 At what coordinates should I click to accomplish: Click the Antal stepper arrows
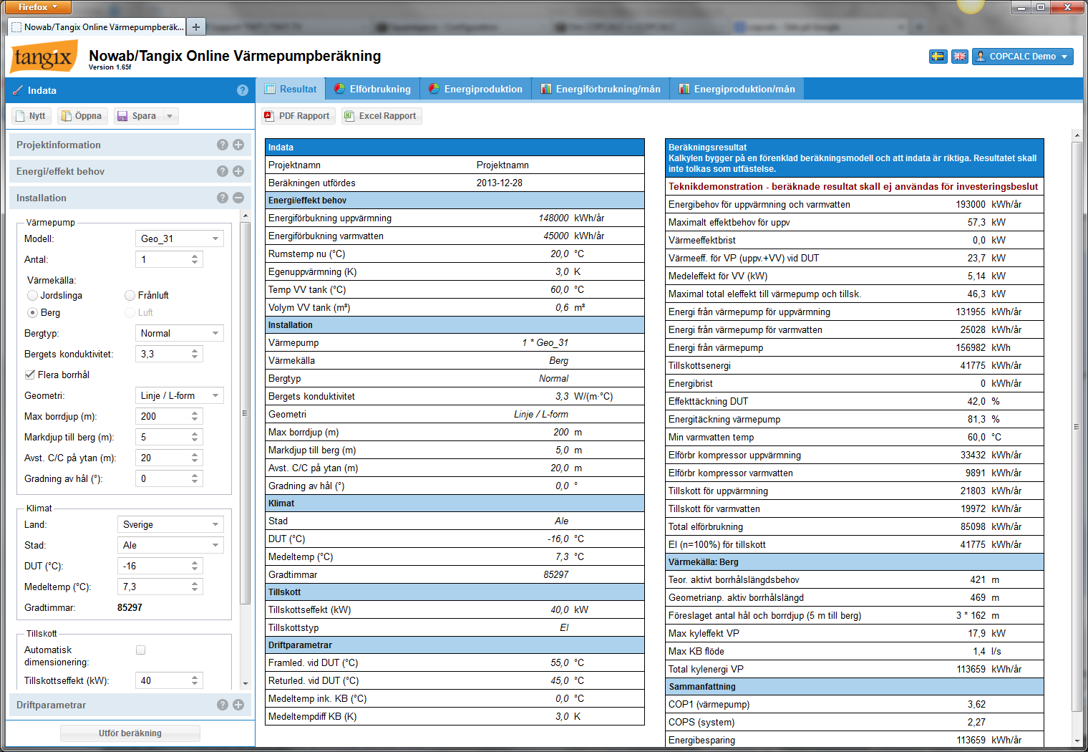pos(195,259)
